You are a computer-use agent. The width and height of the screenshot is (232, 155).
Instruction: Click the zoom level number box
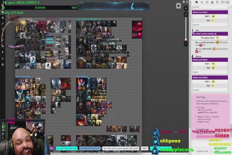click(x=186, y=8)
